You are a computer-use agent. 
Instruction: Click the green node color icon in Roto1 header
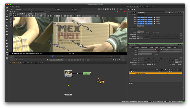(167, 45)
